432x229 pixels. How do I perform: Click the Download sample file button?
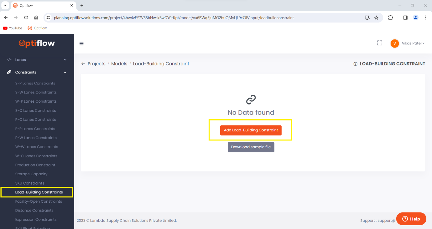pos(251,147)
